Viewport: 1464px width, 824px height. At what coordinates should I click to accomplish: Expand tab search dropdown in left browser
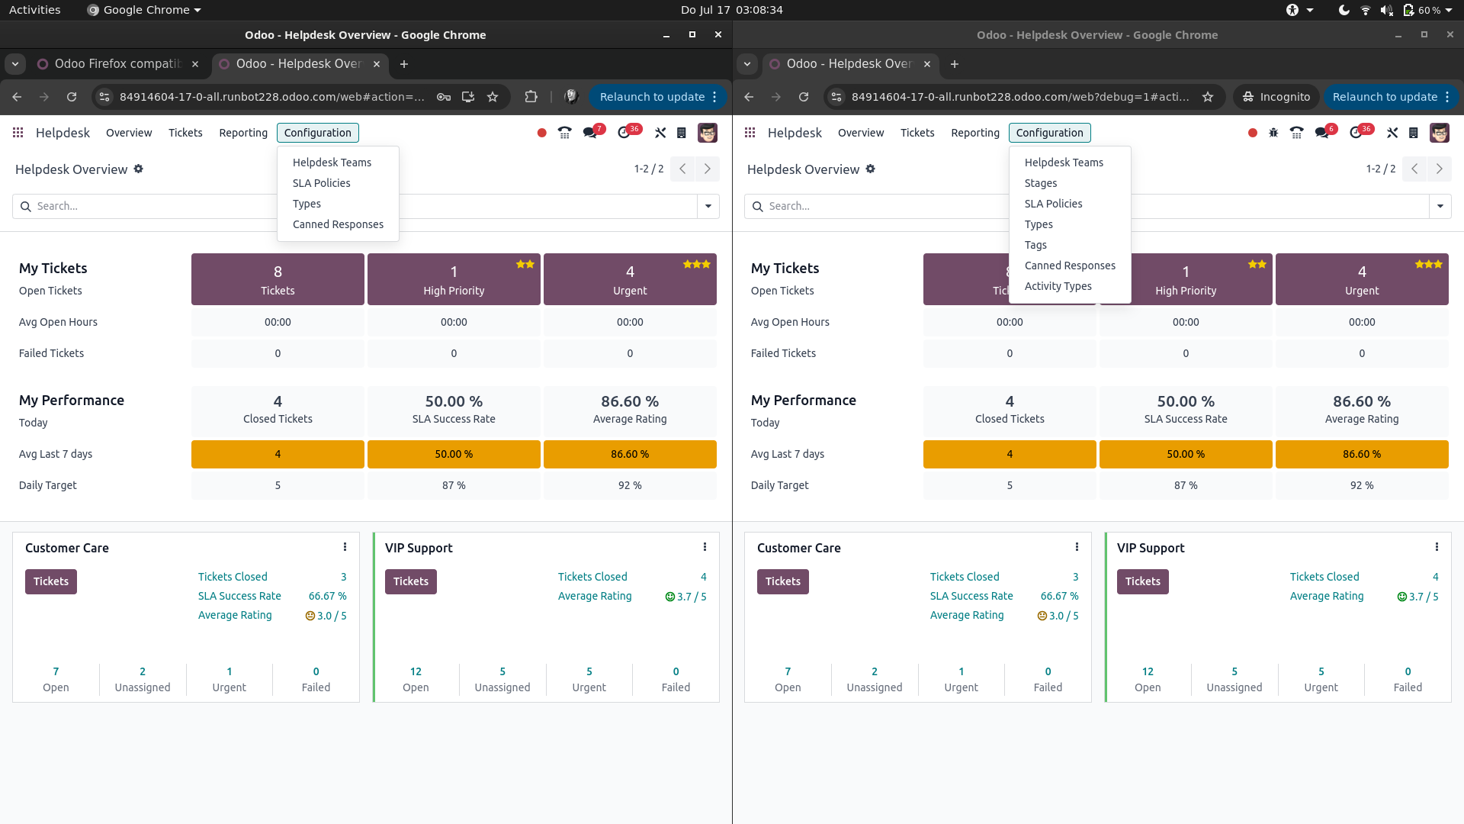coord(15,64)
